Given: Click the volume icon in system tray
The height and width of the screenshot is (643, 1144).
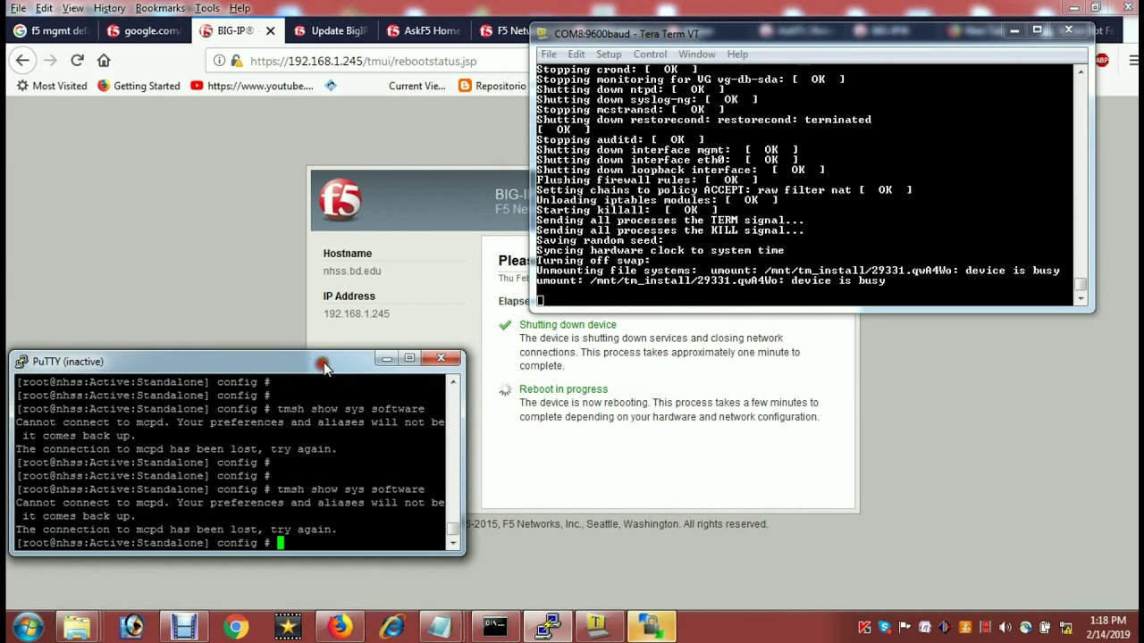Looking at the screenshot, I should tap(1005, 628).
